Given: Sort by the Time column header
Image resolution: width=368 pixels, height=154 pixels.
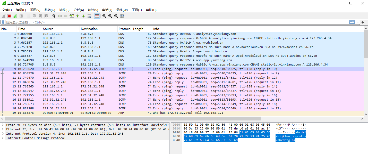Looking at the screenshot, I should click(29, 29).
